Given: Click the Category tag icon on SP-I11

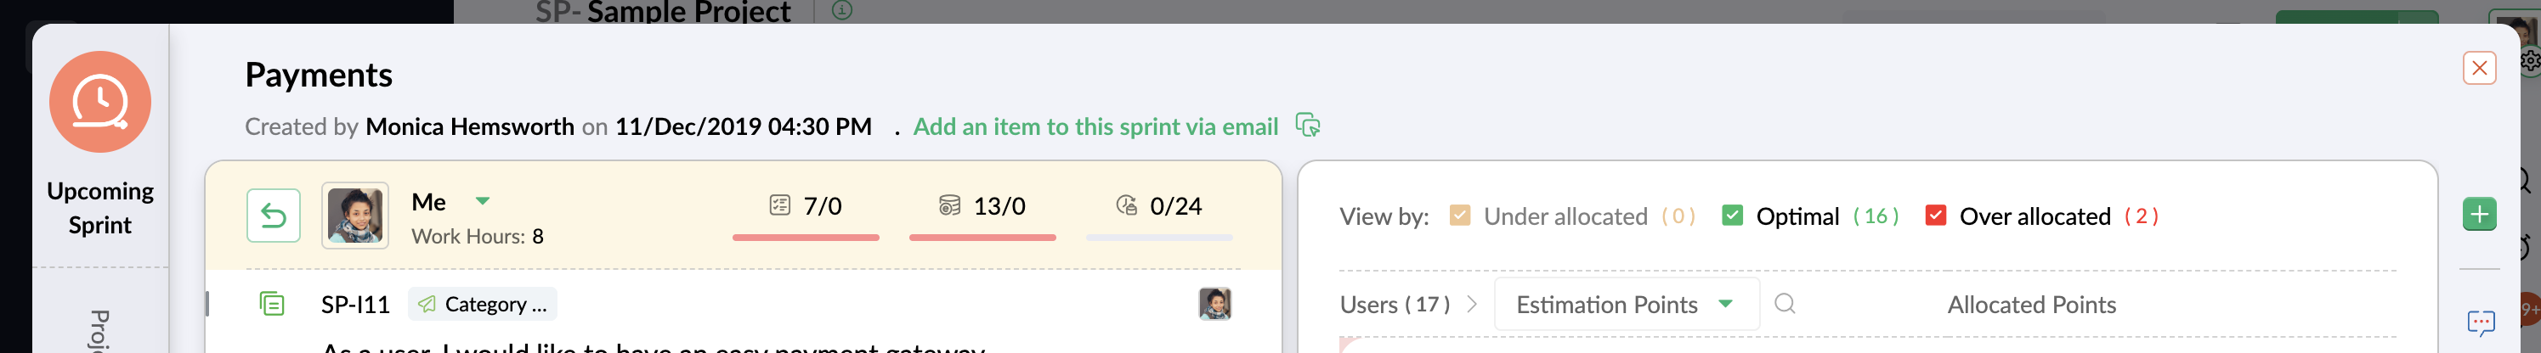Looking at the screenshot, I should coord(427,304).
